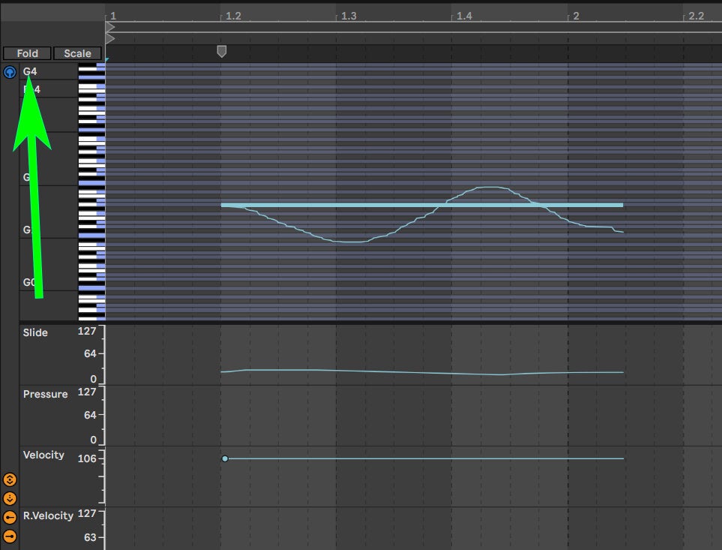722x550 pixels.
Task: Toggle the Velocity lane dot-and-line icon
Action: point(10,517)
